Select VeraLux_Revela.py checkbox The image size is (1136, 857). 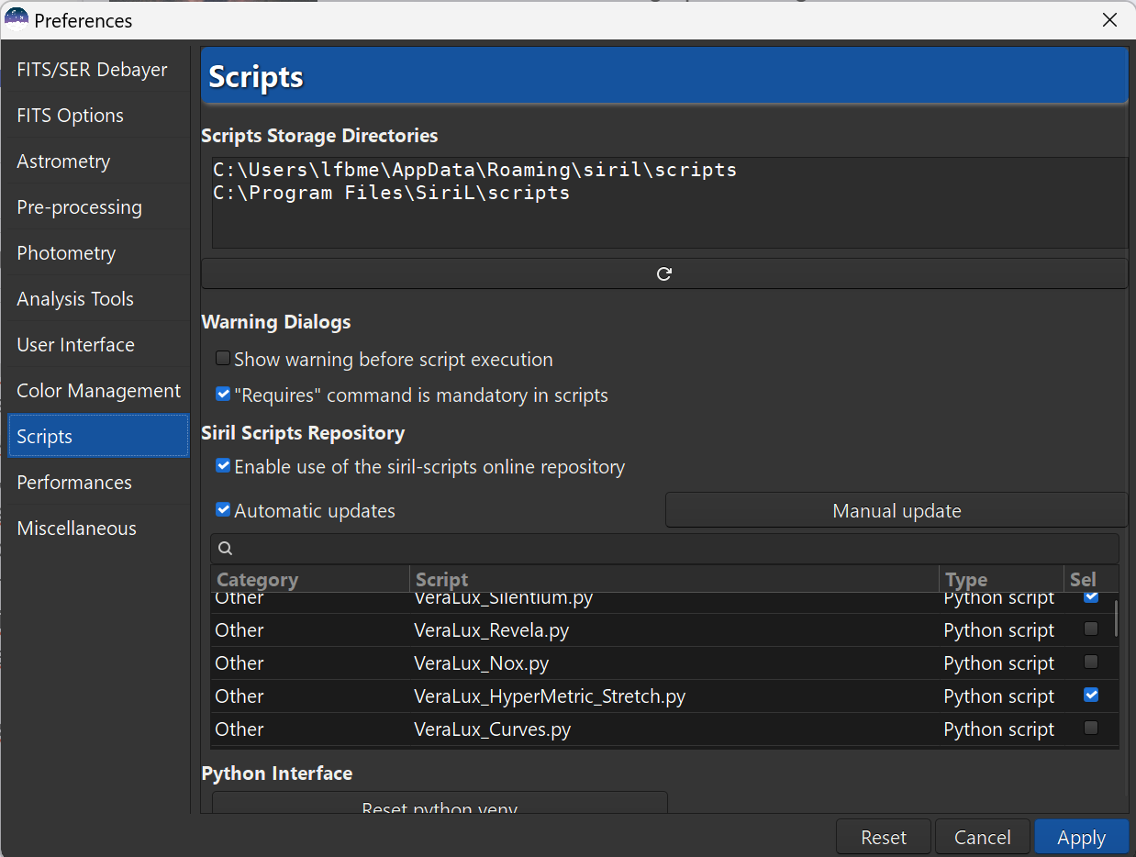[1091, 629]
